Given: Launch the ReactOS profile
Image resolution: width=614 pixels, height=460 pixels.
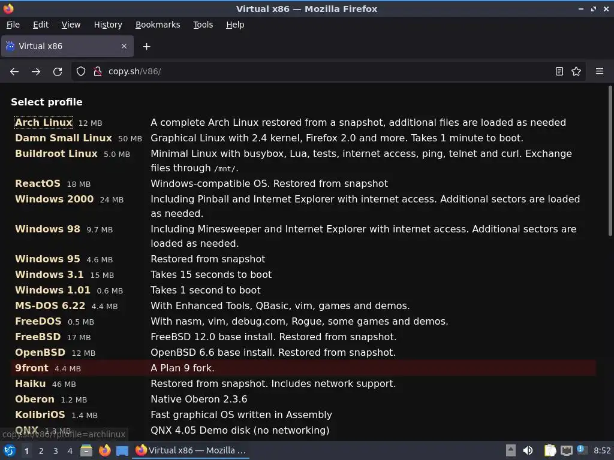Looking at the screenshot, I should 38,183.
